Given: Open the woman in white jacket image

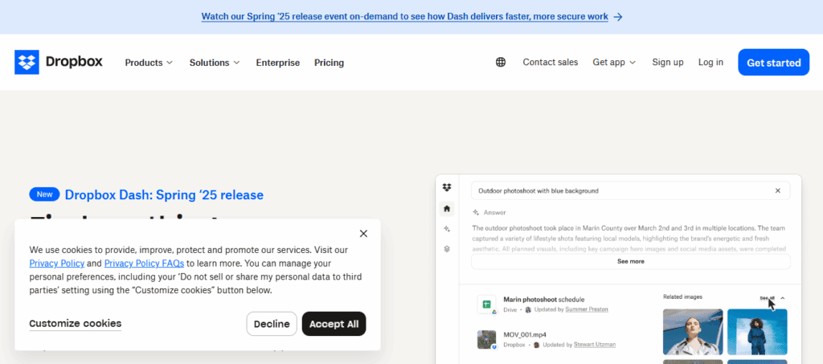Looking at the screenshot, I should [693, 332].
